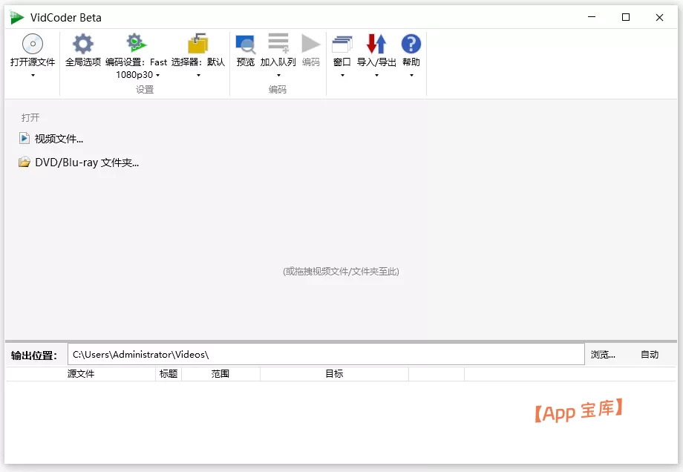The width and height of the screenshot is (683, 472).
Task: Click the 加入队列 add-to-queue icon
Action: tap(278, 42)
